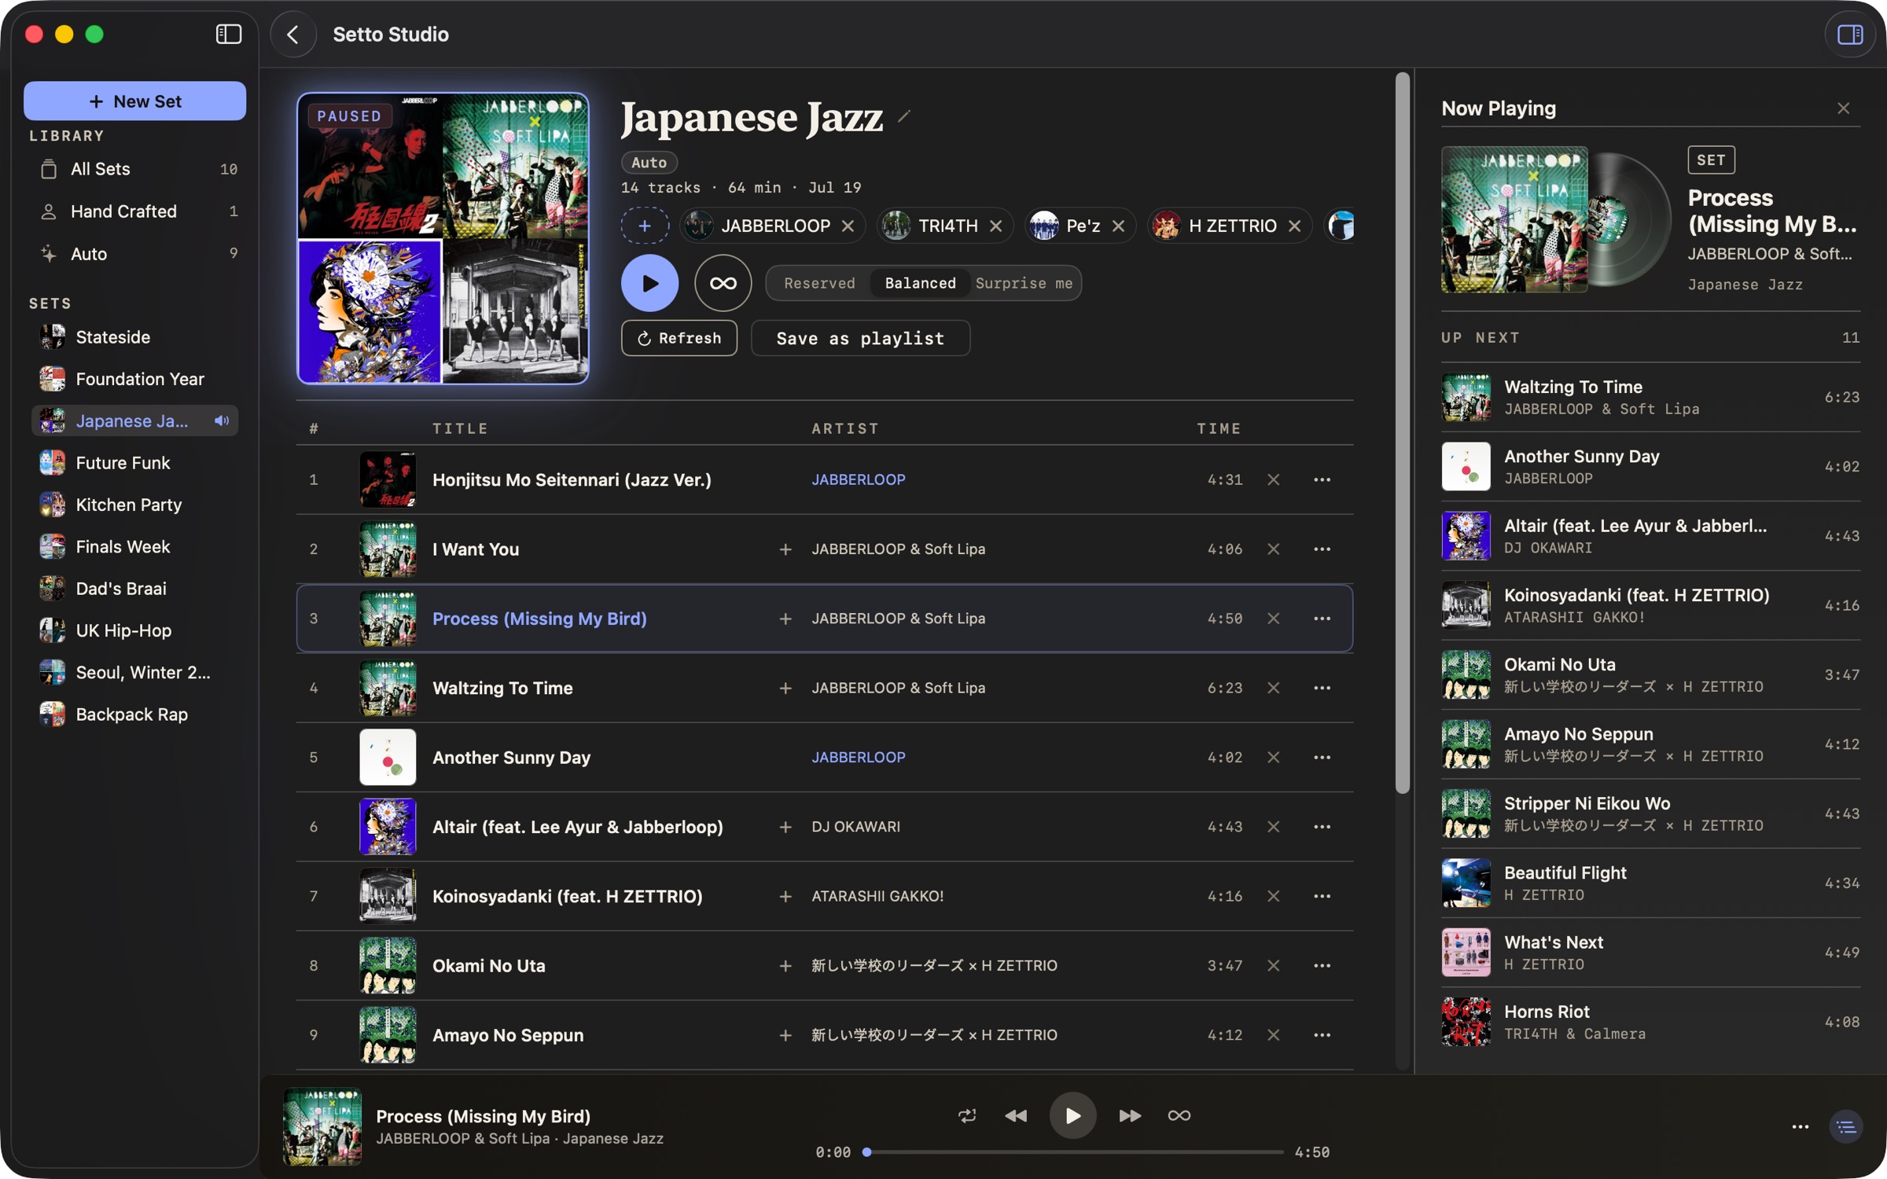Open more options for Another Sunny Day
The width and height of the screenshot is (1887, 1179).
(x=1322, y=757)
